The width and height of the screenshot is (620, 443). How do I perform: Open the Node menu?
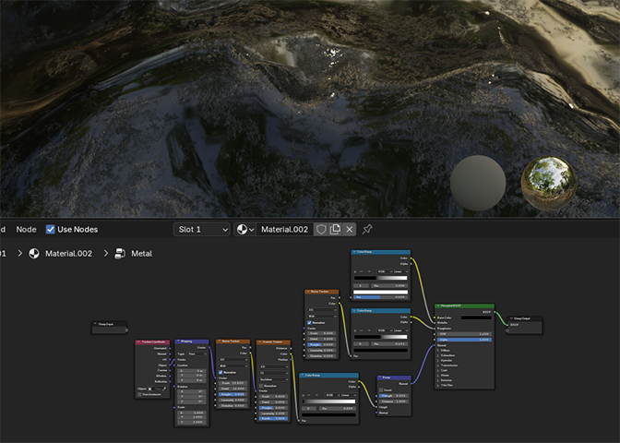pyautogui.click(x=27, y=229)
